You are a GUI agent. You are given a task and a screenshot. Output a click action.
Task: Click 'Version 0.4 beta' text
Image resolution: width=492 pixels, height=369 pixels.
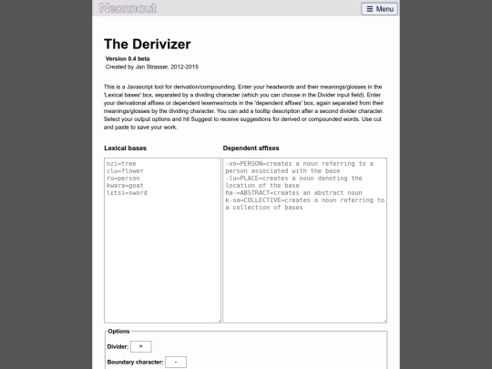point(128,58)
